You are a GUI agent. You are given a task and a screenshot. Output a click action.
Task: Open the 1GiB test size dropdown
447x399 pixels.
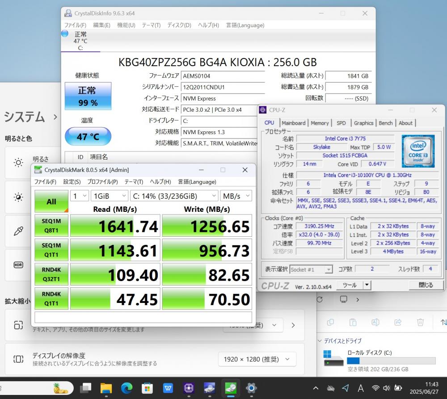click(110, 196)
